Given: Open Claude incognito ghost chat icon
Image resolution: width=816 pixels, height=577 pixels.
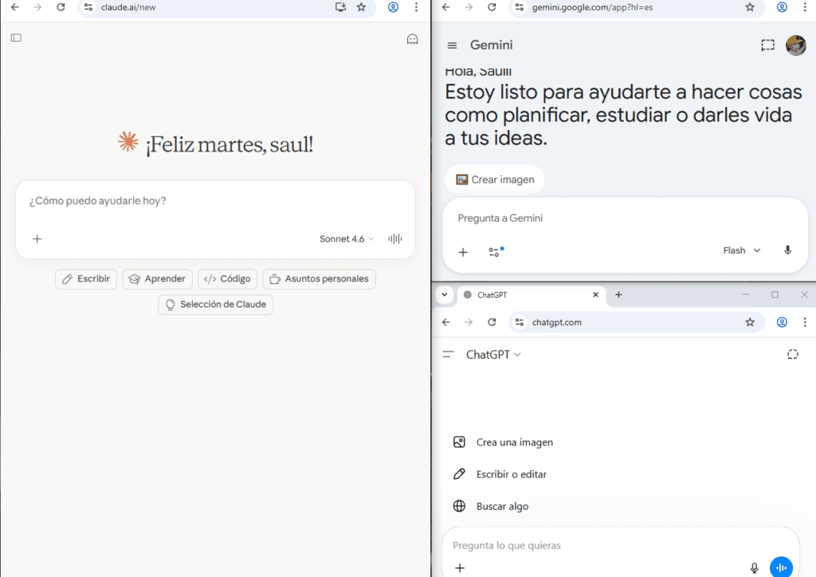Looking at the screenshot, I should 412,40.
